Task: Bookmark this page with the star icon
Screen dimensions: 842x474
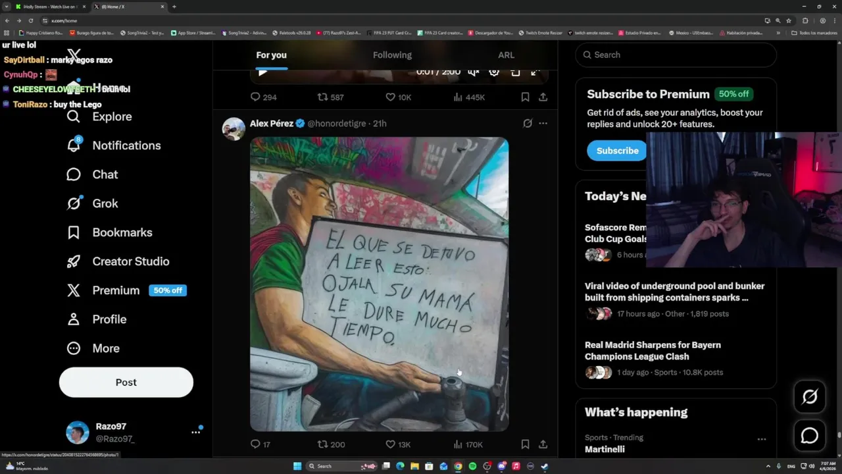Action: click(789, 20)
